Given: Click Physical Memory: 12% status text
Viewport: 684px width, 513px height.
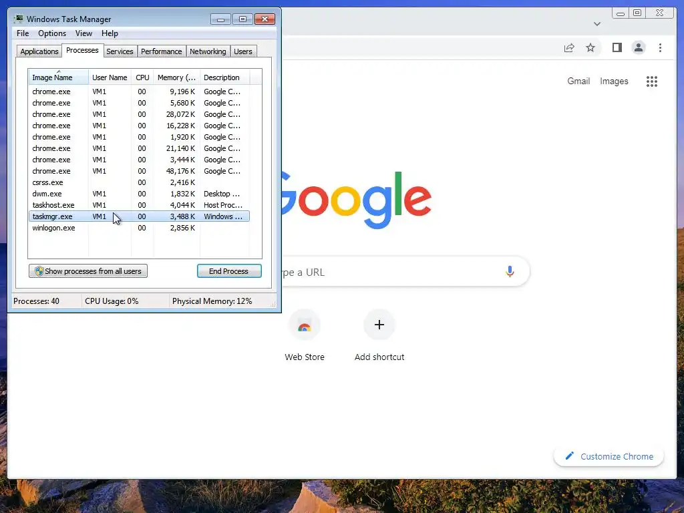Looking at the screenshot, I should (x=212, y=301).
